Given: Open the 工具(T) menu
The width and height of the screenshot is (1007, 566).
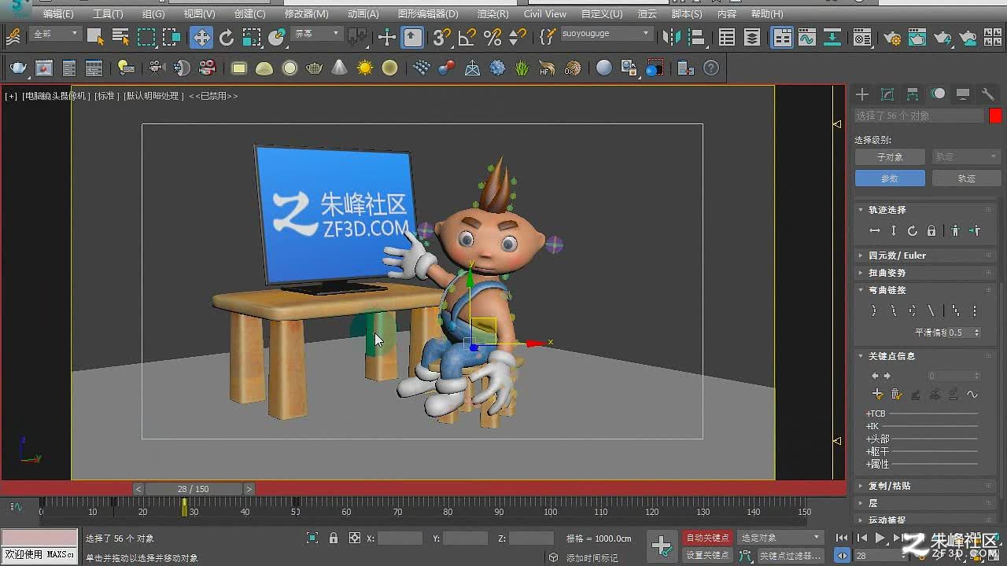Looking at the screenshot, I should click(x=108, y=13).
